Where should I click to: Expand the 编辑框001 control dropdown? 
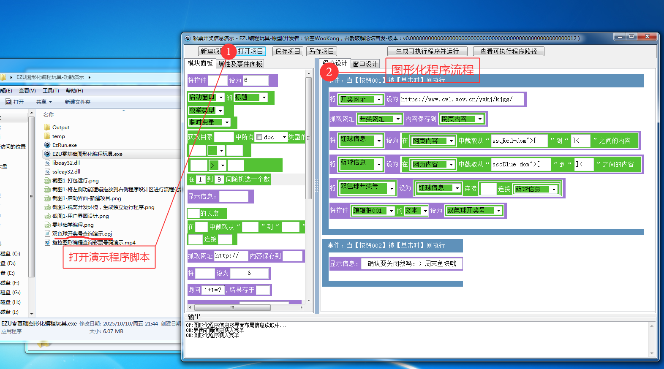(x=392, y=211)
